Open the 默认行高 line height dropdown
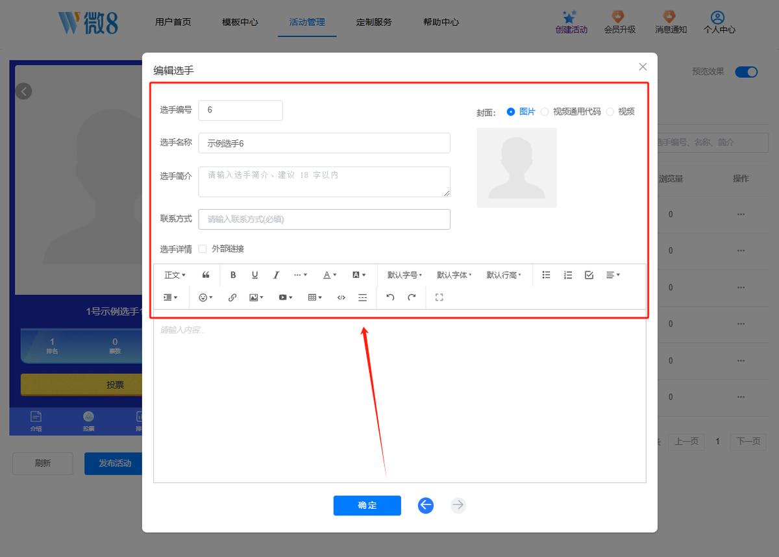Viewport: 779px width, 557px height. 504,275
